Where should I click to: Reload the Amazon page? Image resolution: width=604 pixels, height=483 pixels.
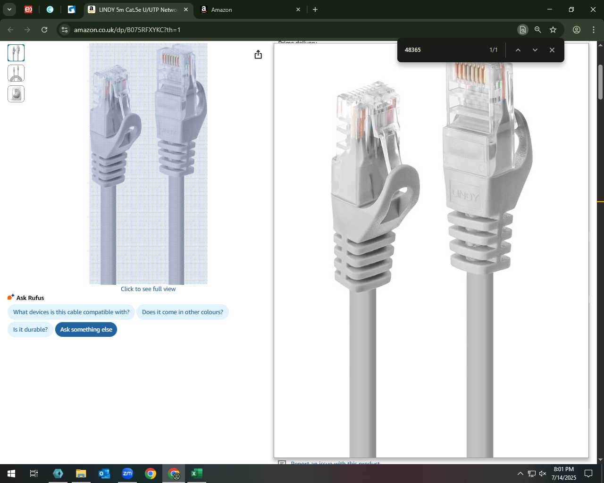click(x=44, y=30)
